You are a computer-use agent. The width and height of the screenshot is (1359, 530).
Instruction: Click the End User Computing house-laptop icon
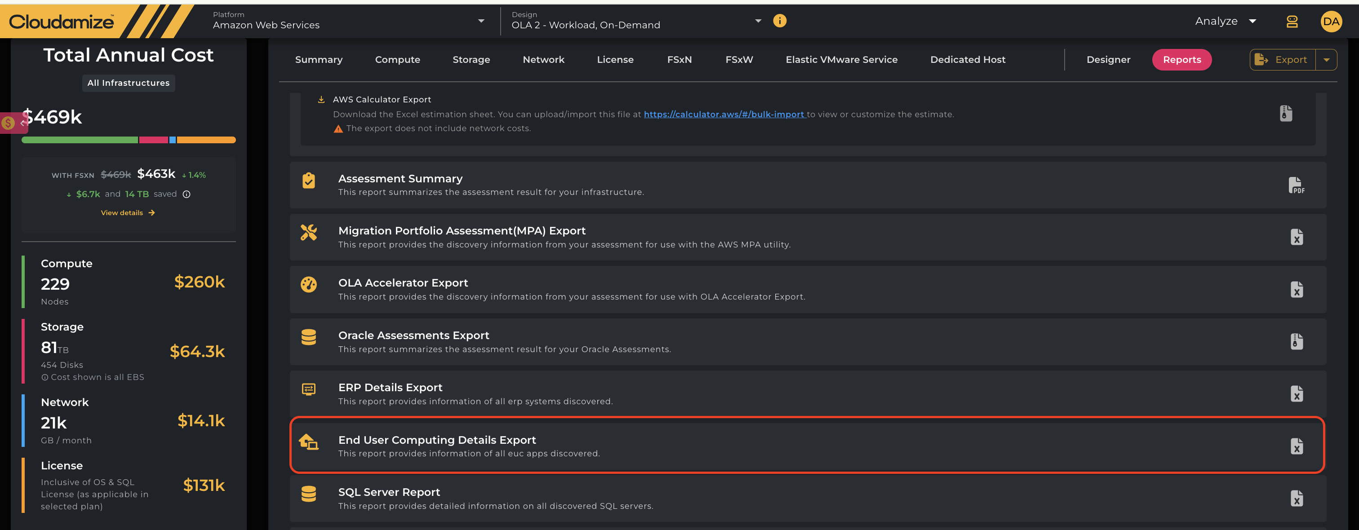pos(309,442)
